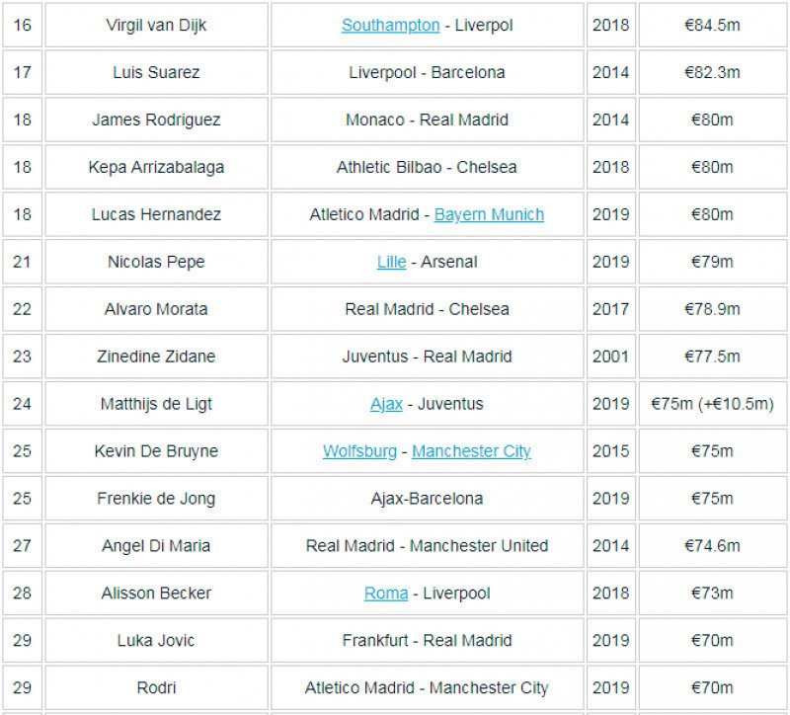Click the year 2001 cell
Viewport: 790px width, 715px height.
pos(610,357)
